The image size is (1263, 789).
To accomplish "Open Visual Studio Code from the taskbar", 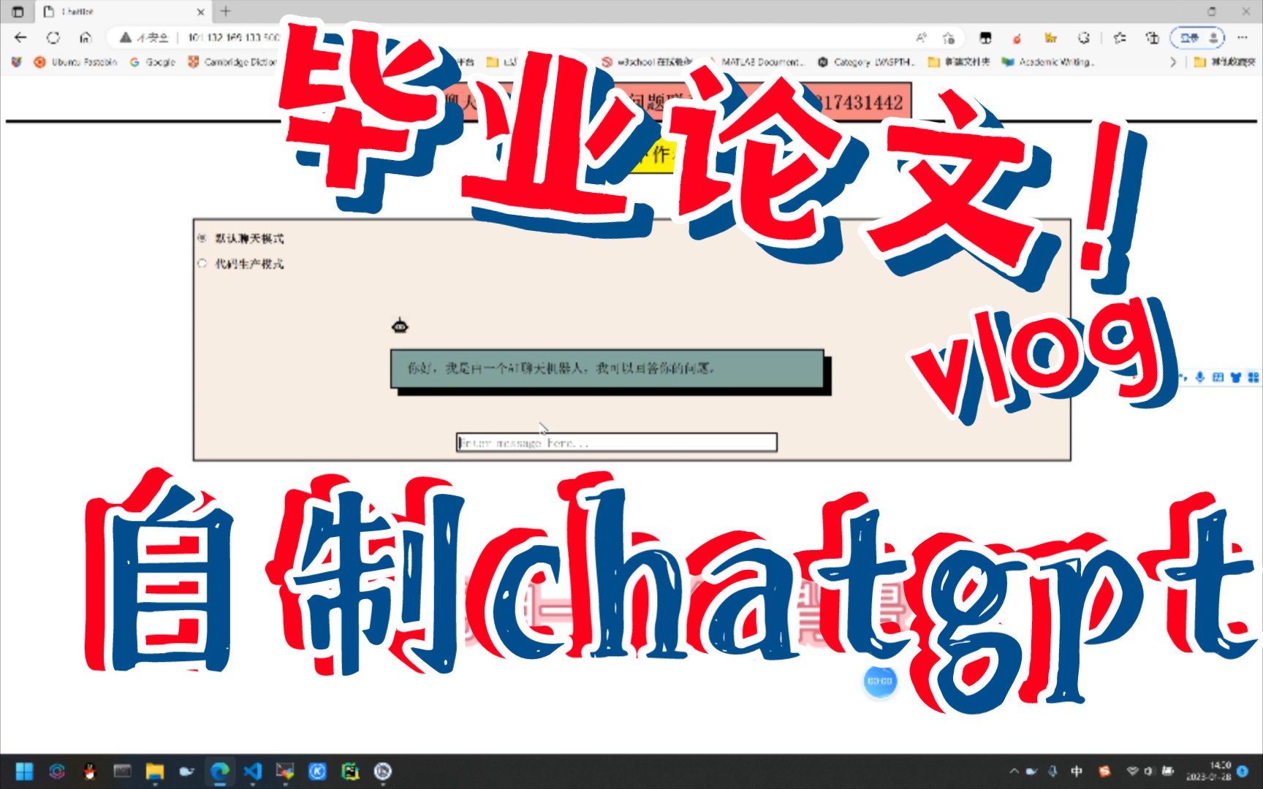I will coord(252,771).
